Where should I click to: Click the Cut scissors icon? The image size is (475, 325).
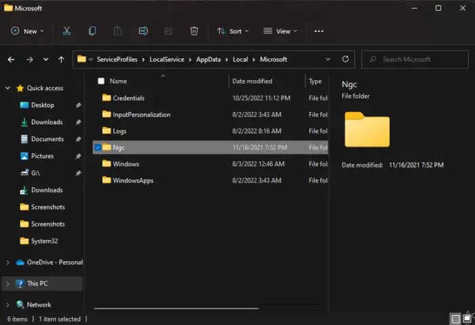coord(66,31)
